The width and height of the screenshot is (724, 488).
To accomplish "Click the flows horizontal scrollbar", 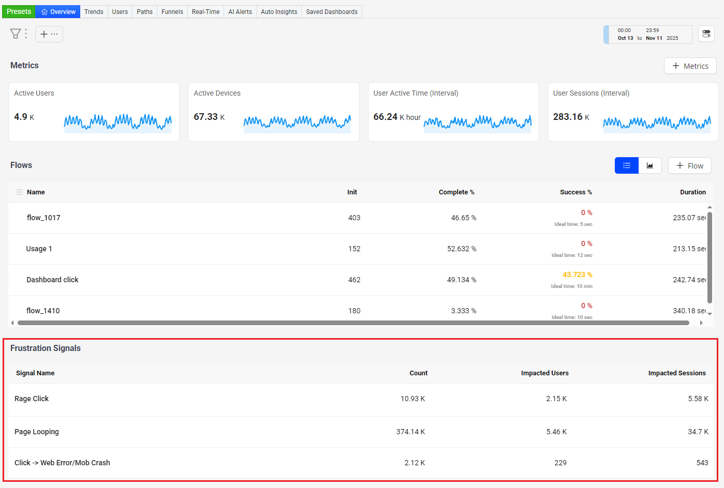I will coord(353,323).
